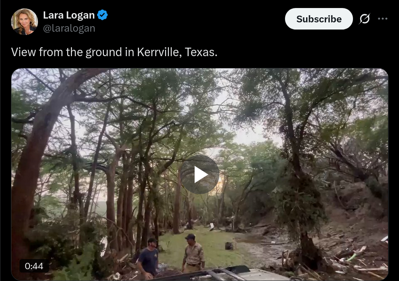The image size is (399, 281).
Task: Click the bright sky gap in video
Action: click(244, 132)
